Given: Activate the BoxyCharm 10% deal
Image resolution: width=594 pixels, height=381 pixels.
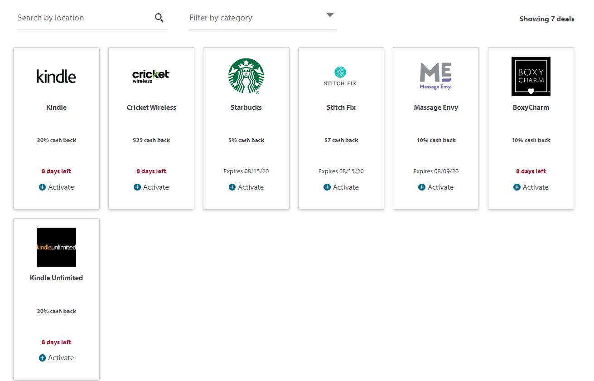Looking at the screenshot, I should click(x=531, y=187).
